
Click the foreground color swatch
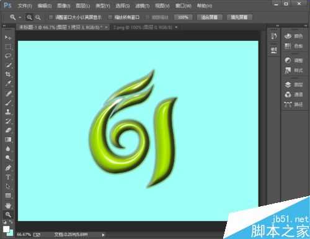(x=6, y=229)
